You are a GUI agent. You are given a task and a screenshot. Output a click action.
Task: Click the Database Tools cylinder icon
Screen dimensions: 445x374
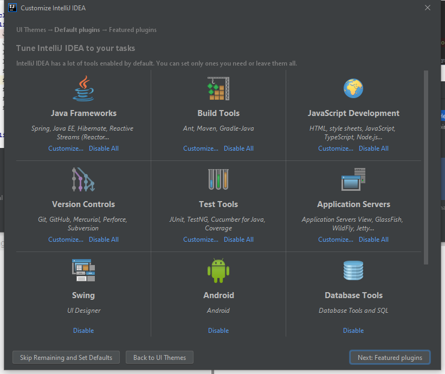click(353, 270)
